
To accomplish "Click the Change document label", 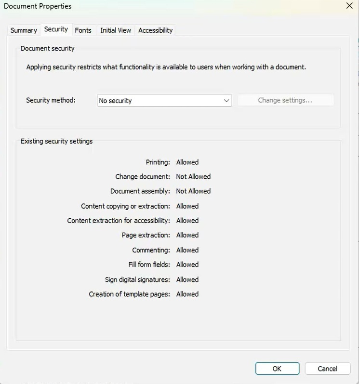I will [143, 176].
